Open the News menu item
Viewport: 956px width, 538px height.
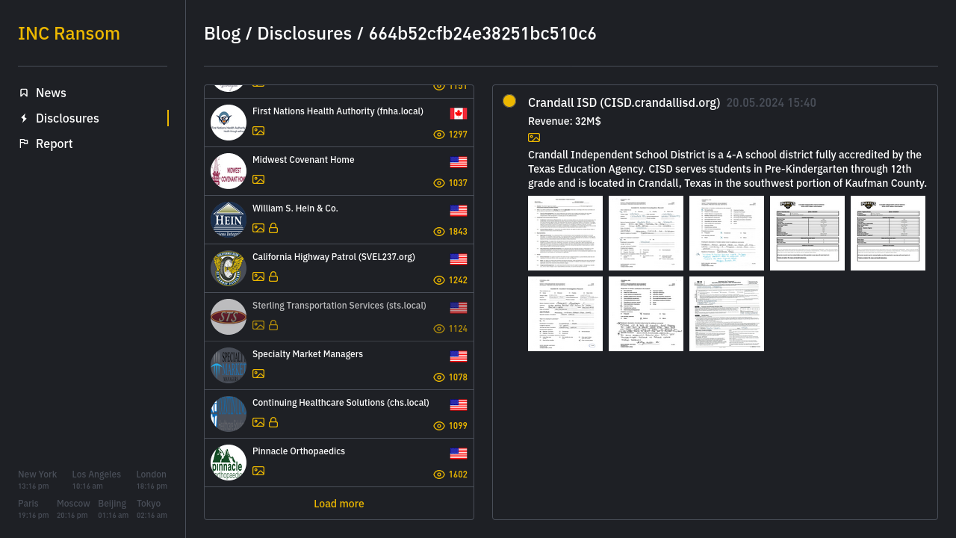tap(51, 93)
